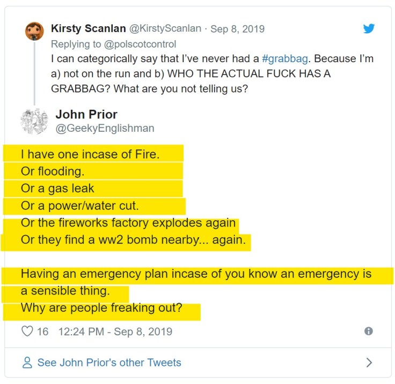Screen dimensions: 395x384
Task: Click the Twitter bird logo
Action: [369, 28]
